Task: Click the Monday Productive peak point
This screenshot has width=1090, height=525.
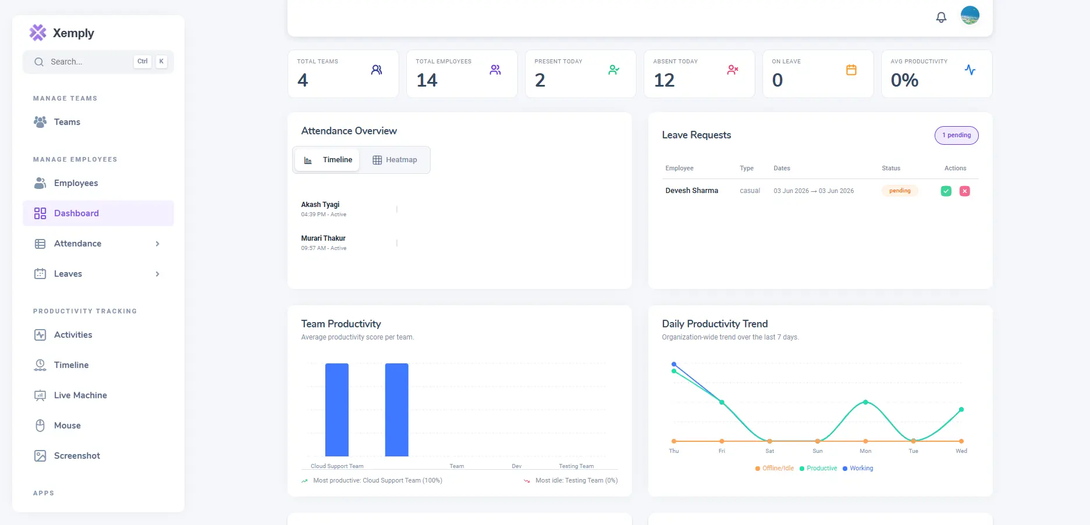Action: point(865,402)
